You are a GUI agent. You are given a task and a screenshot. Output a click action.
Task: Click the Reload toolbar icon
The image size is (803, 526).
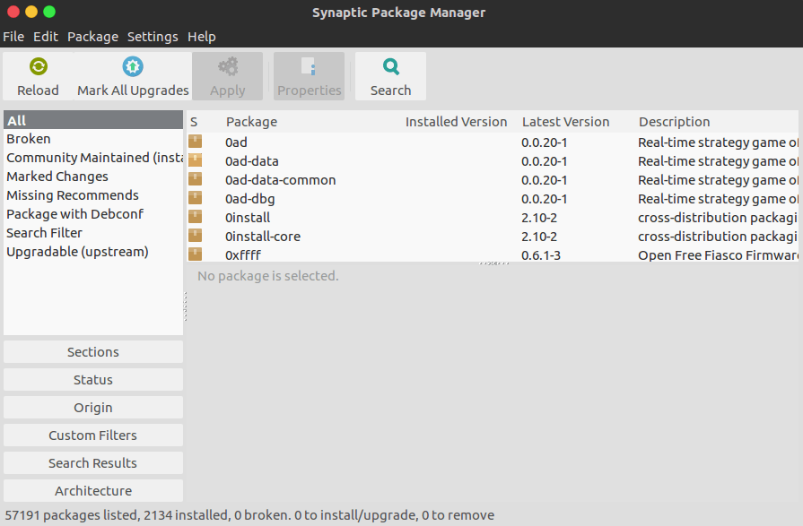pos(38,66)
